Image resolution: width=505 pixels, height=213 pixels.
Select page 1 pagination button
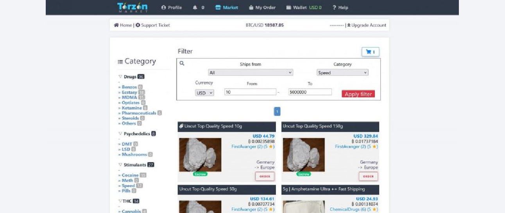click(277, 111)
